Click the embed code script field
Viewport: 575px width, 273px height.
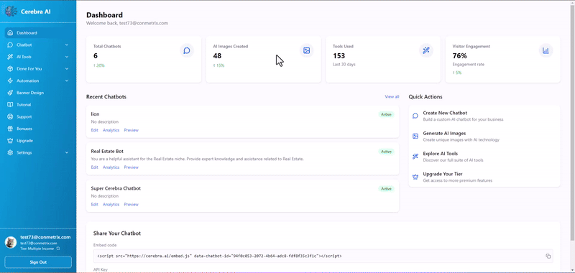tap(323, 256)
